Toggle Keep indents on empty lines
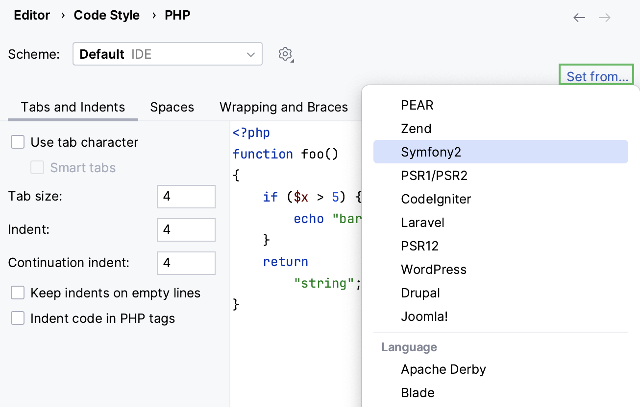 click(x=18, y=293)
